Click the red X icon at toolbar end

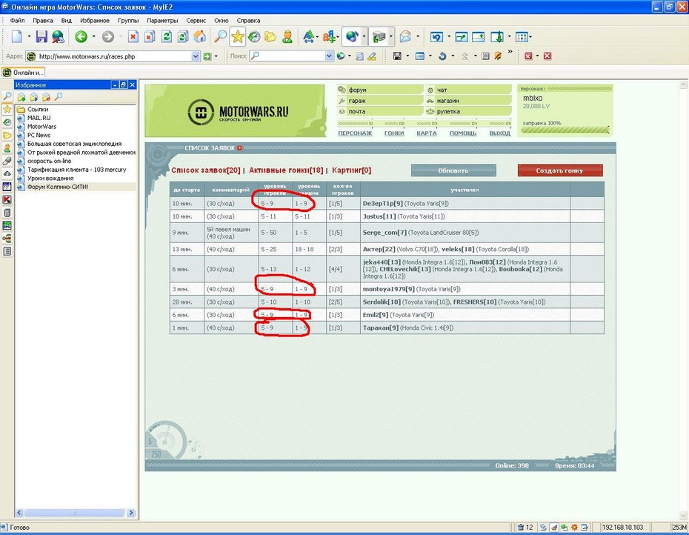pos(547,56)
